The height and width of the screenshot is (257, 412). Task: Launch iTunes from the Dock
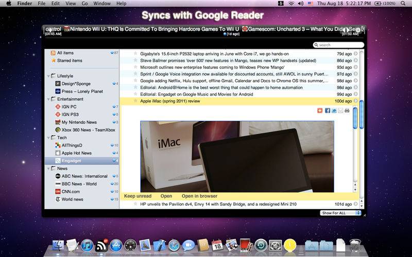(87, 246)
